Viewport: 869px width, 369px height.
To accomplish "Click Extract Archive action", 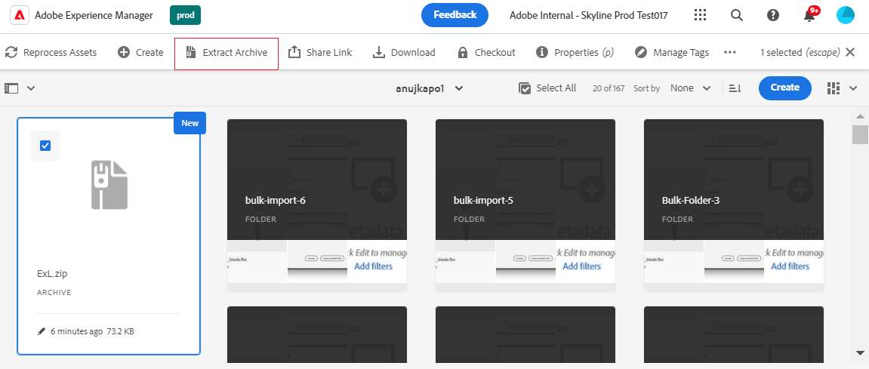I will tap(226, 53).
